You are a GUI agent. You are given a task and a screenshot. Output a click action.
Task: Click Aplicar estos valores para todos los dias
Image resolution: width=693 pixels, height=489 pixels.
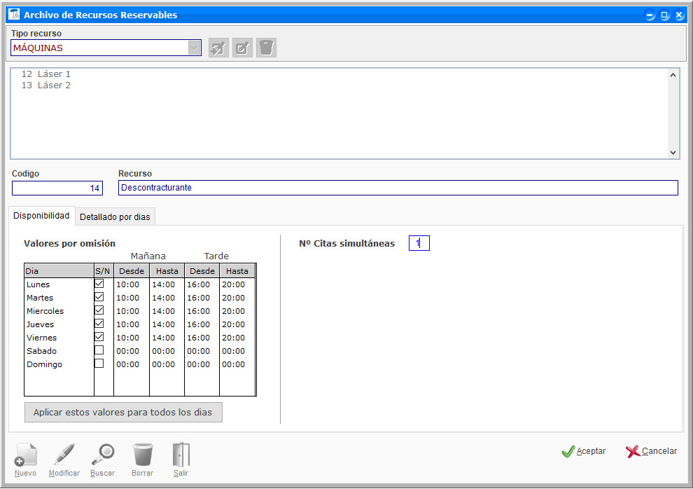[123, 412]
